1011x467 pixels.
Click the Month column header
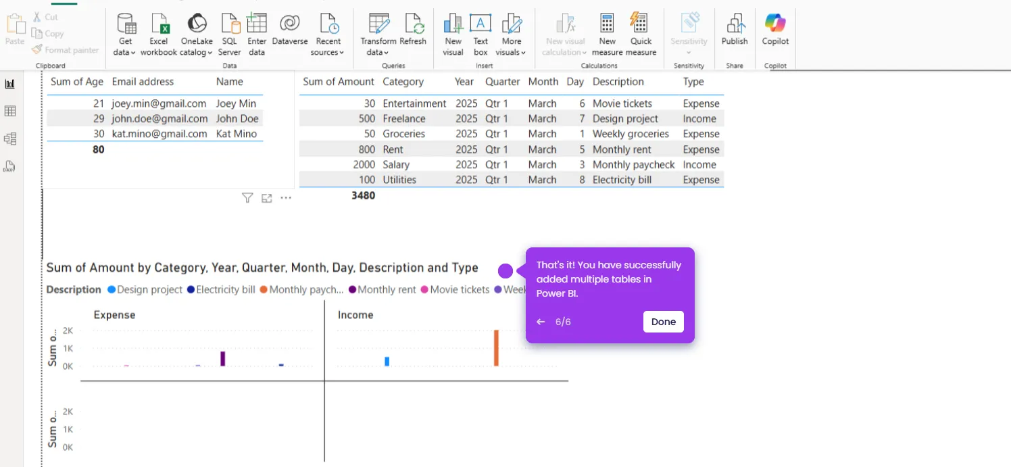pos(543,82)
